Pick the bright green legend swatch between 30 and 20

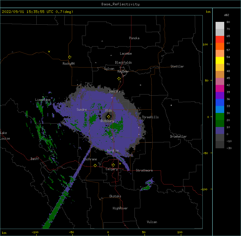(220, 117)
